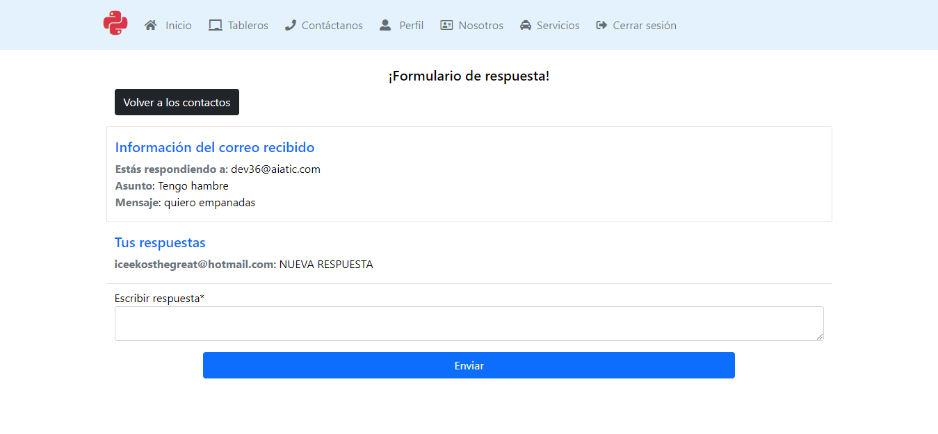The width and height of the screenshot is (938, 434).
Task: Open the Tableros menu item
Action: pyautogui.click(x=248, y=25)
